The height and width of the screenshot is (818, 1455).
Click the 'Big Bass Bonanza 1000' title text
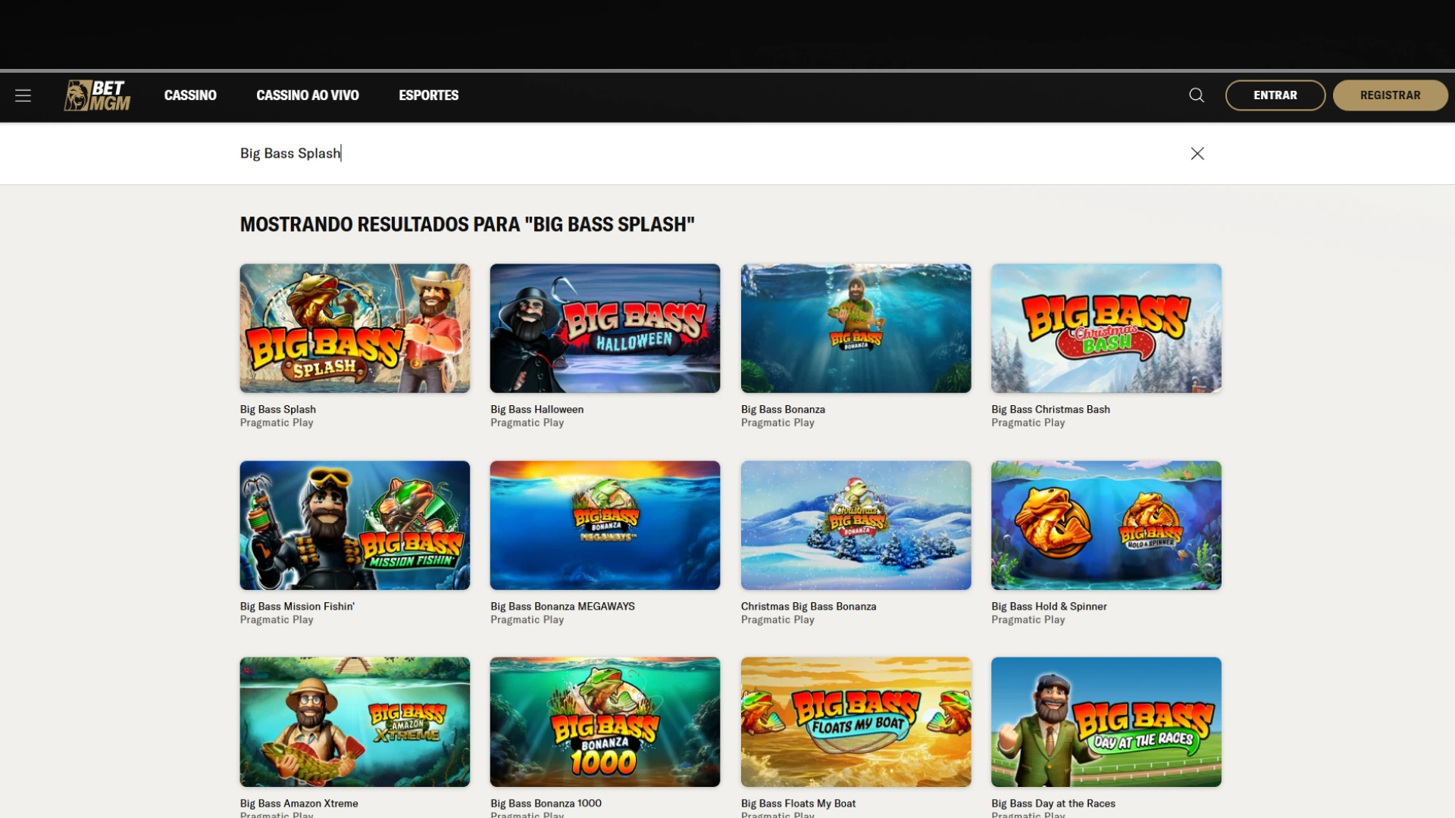pyautogui.click(x=546, y=803)
